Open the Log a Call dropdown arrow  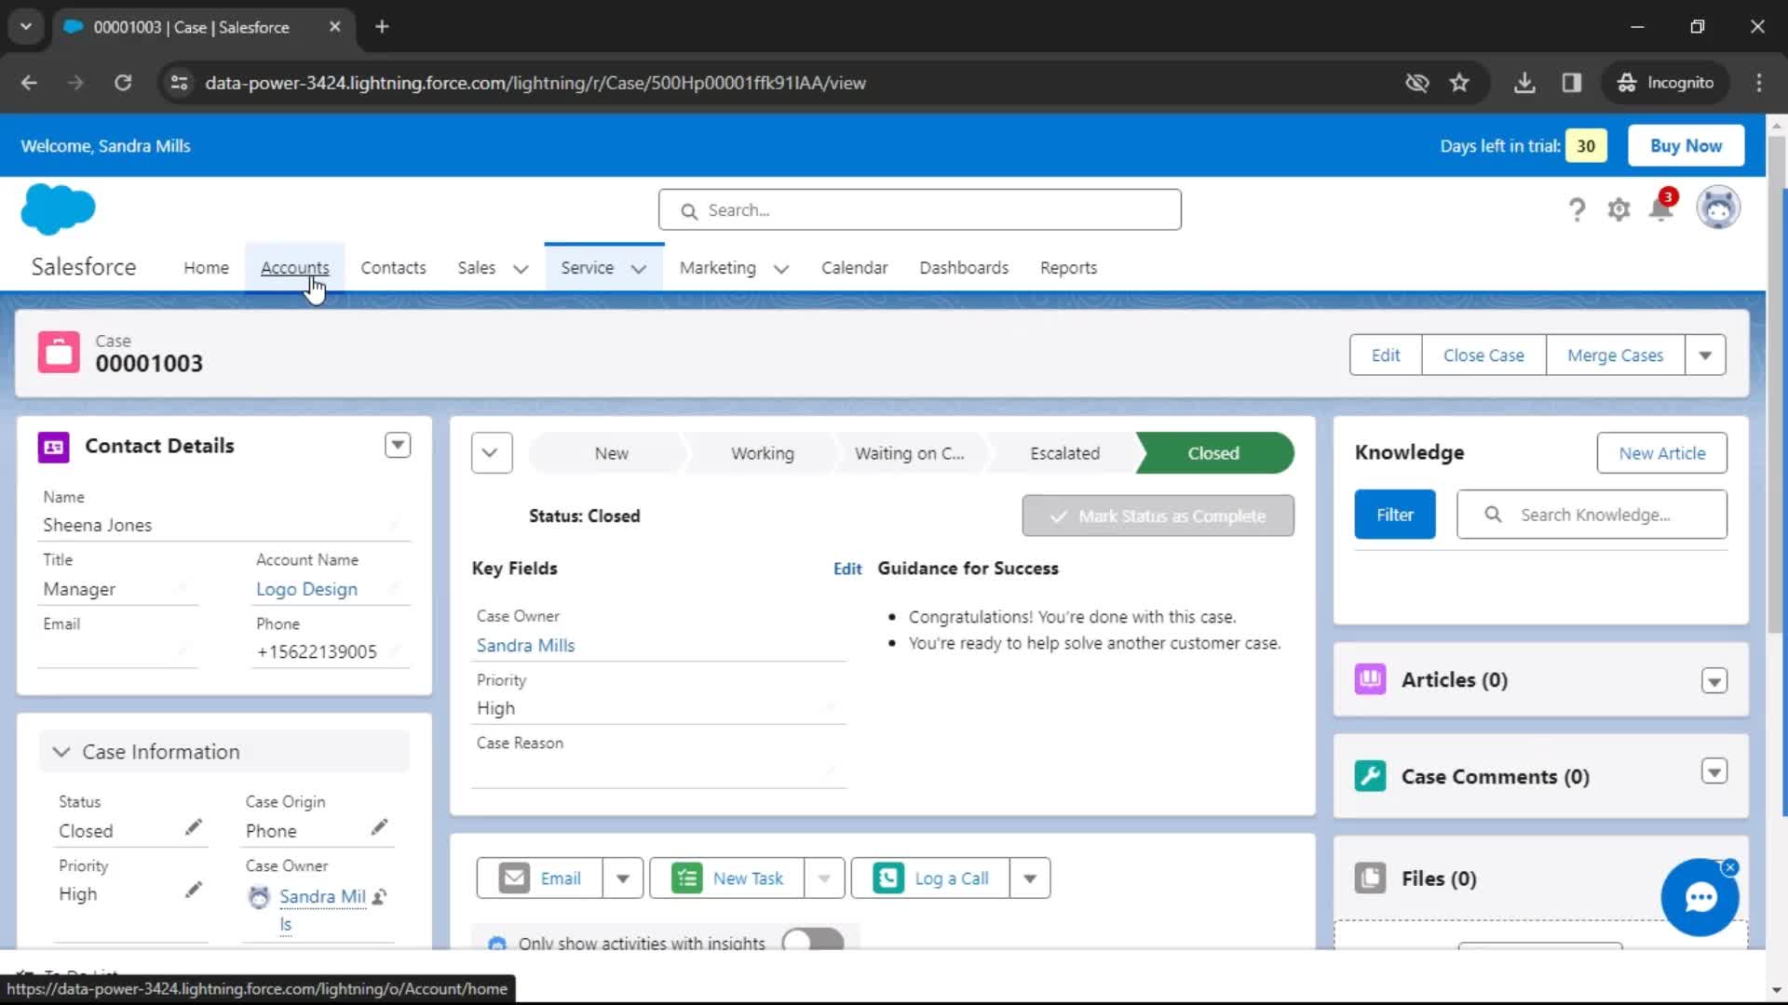point(1030,878)
